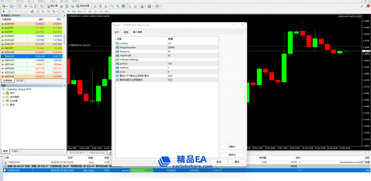This screenshot has width=371, height=181.
Task: Toggle the 自动交易 AutoTrading button
Action: 83,6
